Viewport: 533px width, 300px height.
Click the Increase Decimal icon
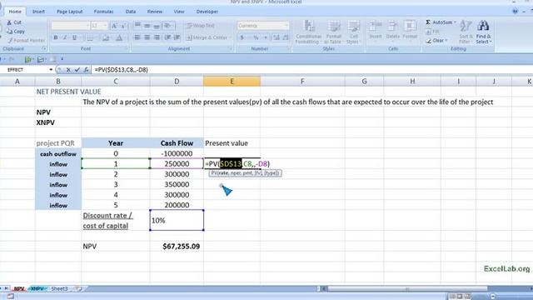(x=276, y=37)
